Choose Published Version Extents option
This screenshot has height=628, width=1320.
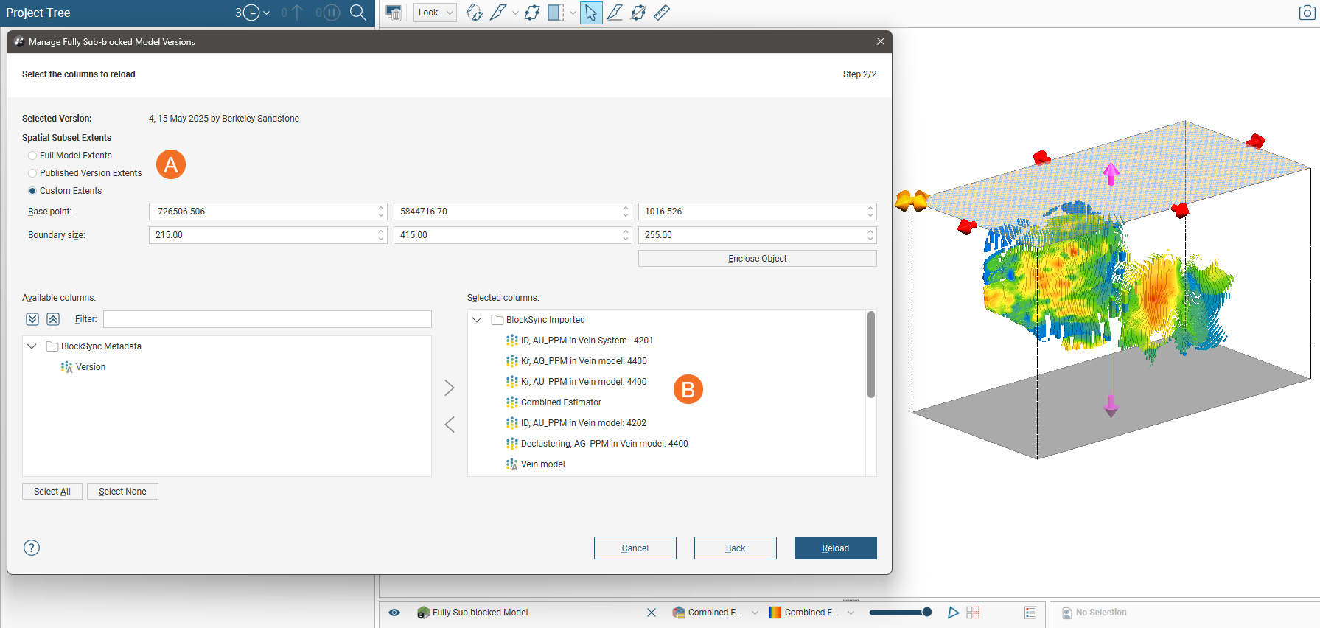point(32,173)
